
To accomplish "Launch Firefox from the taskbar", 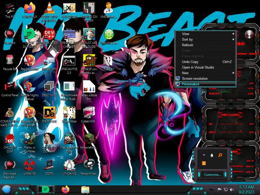I will (x=66, y=189).
